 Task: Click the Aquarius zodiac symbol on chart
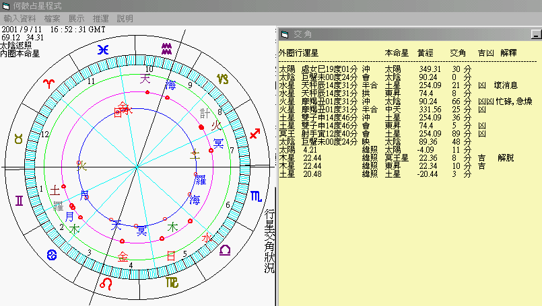[166, 48]
